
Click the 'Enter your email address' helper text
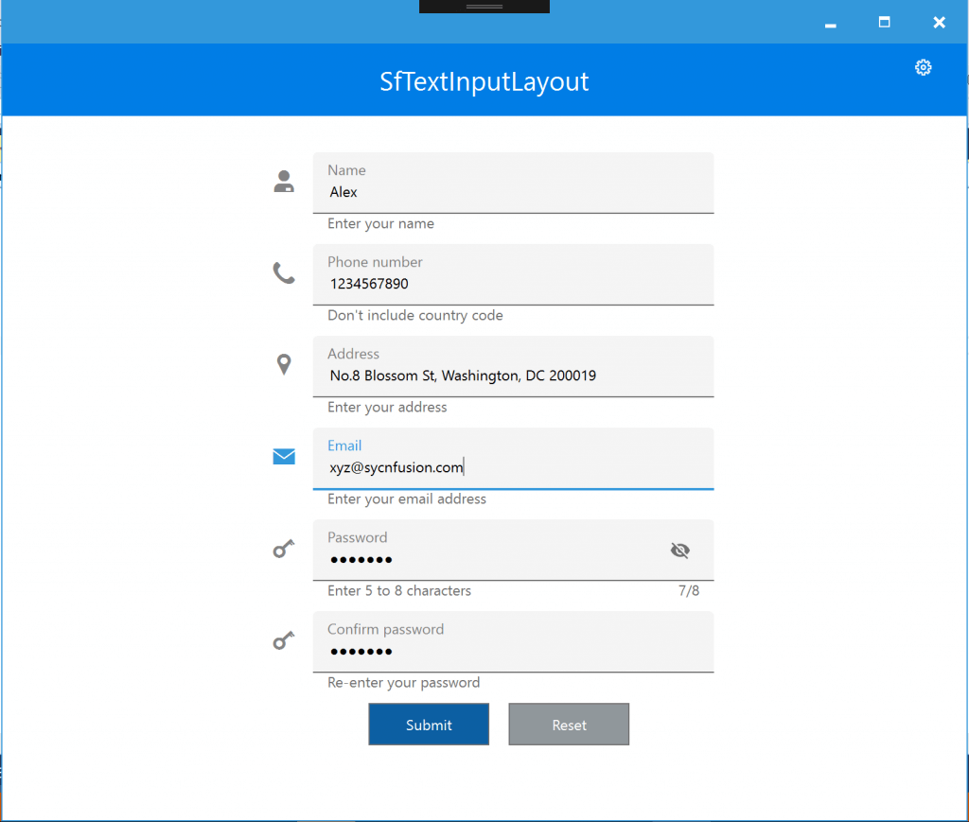click(x=406, y=498)
